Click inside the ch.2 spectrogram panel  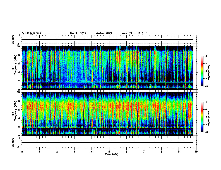coord(108,114)
